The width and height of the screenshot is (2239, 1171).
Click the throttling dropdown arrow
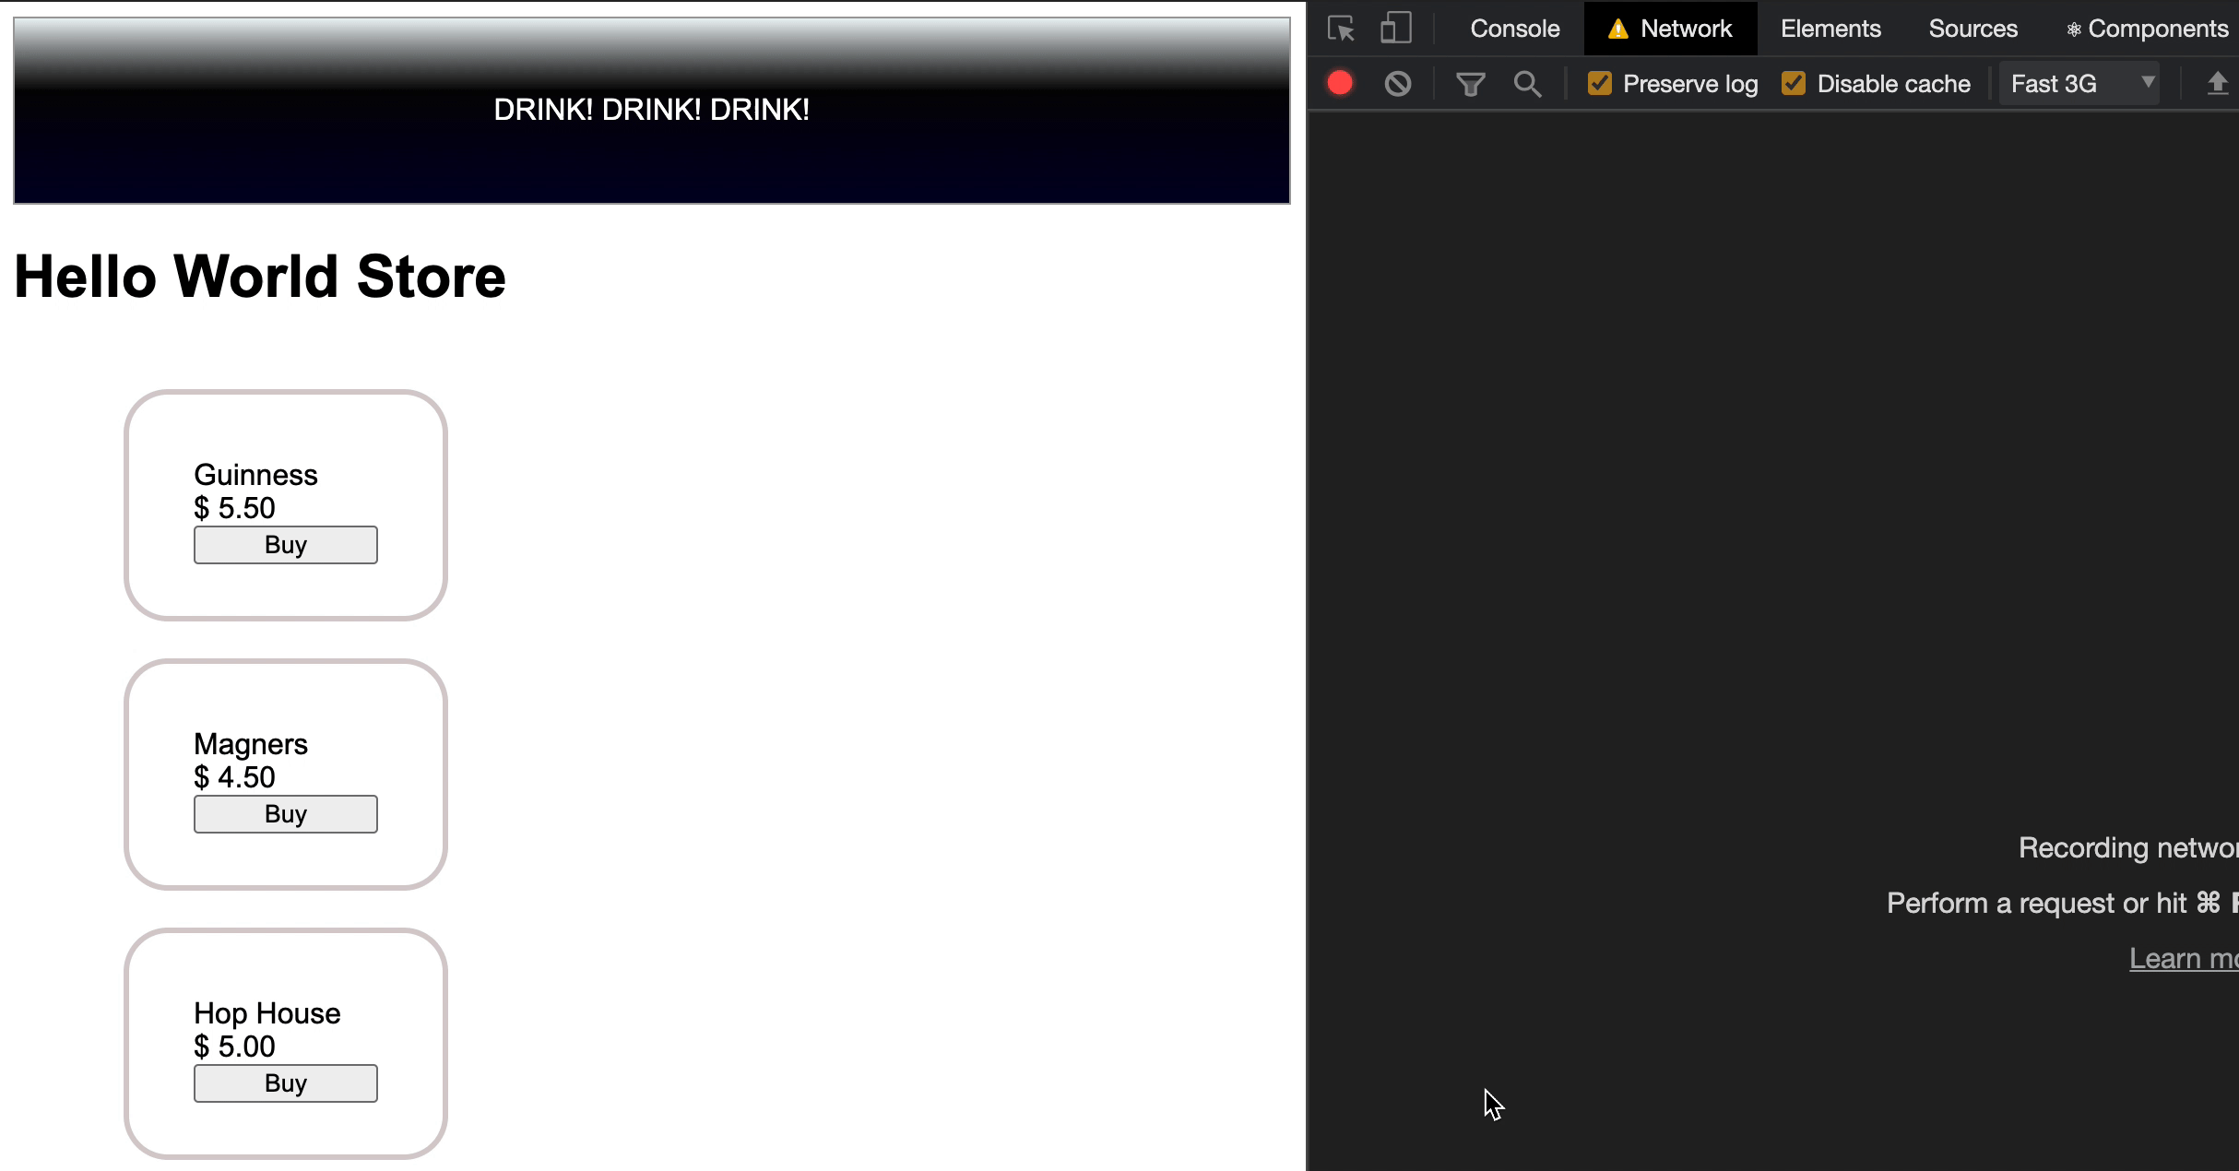point(2148,82)
